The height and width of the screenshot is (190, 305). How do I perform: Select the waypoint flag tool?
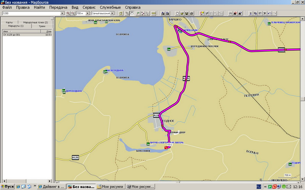coord(138,13)
